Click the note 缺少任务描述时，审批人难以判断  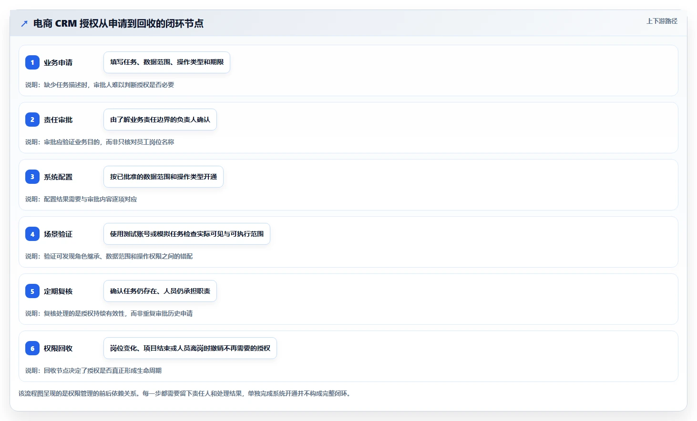(100, 85)
